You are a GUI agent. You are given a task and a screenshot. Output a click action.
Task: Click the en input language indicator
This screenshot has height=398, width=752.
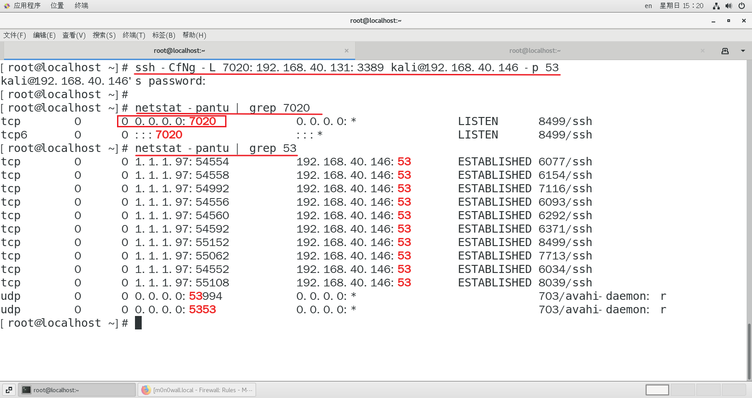(x=648, y=6)
